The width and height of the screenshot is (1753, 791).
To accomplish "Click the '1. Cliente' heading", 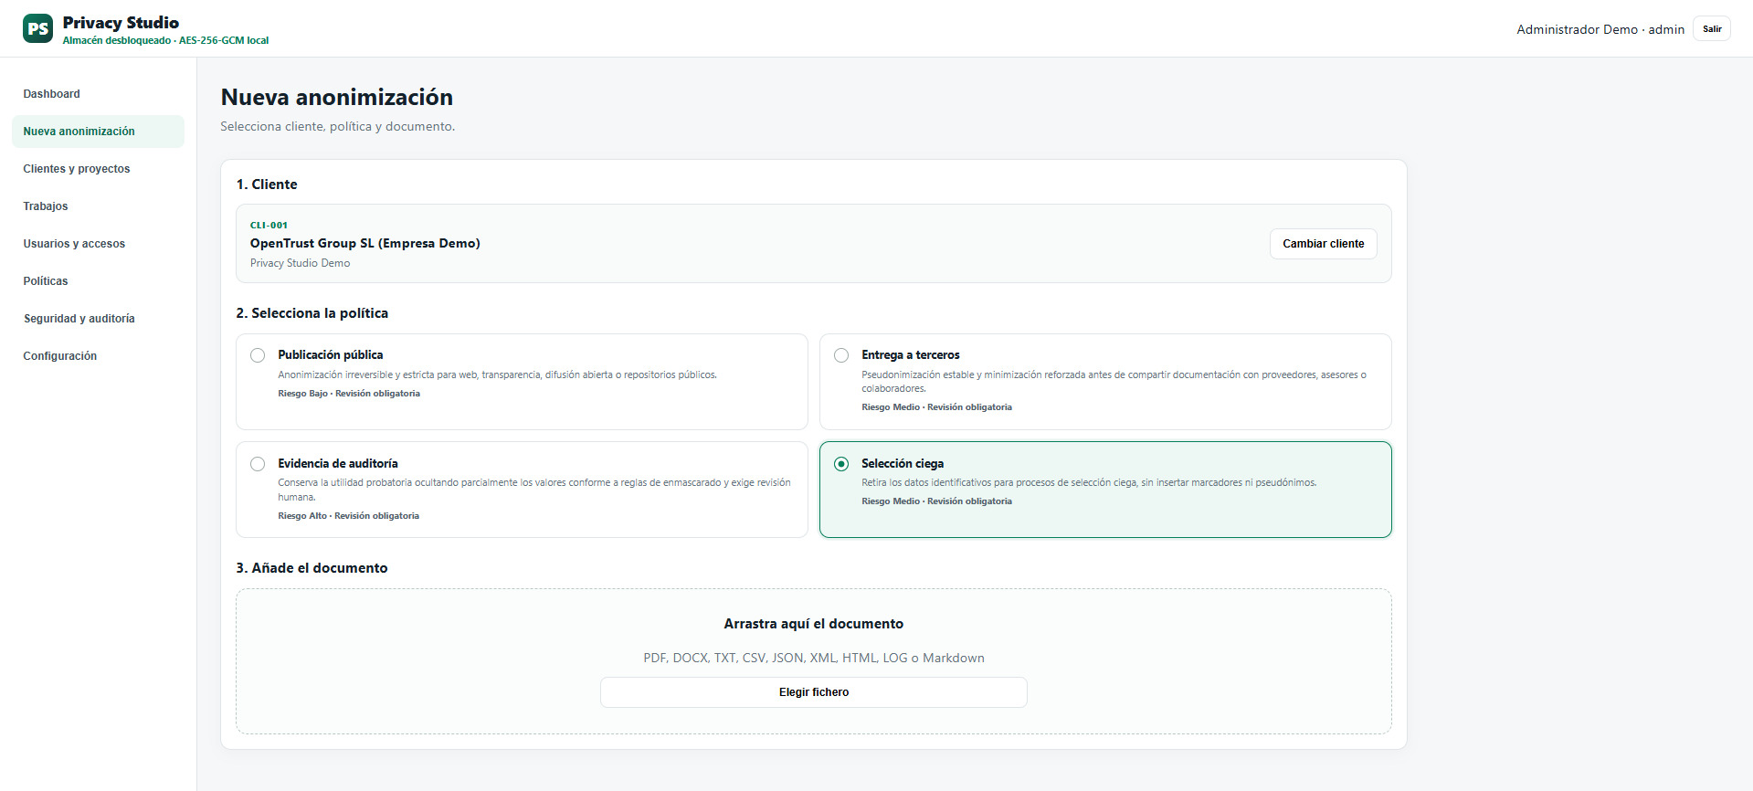I will [x=267, y=185].
